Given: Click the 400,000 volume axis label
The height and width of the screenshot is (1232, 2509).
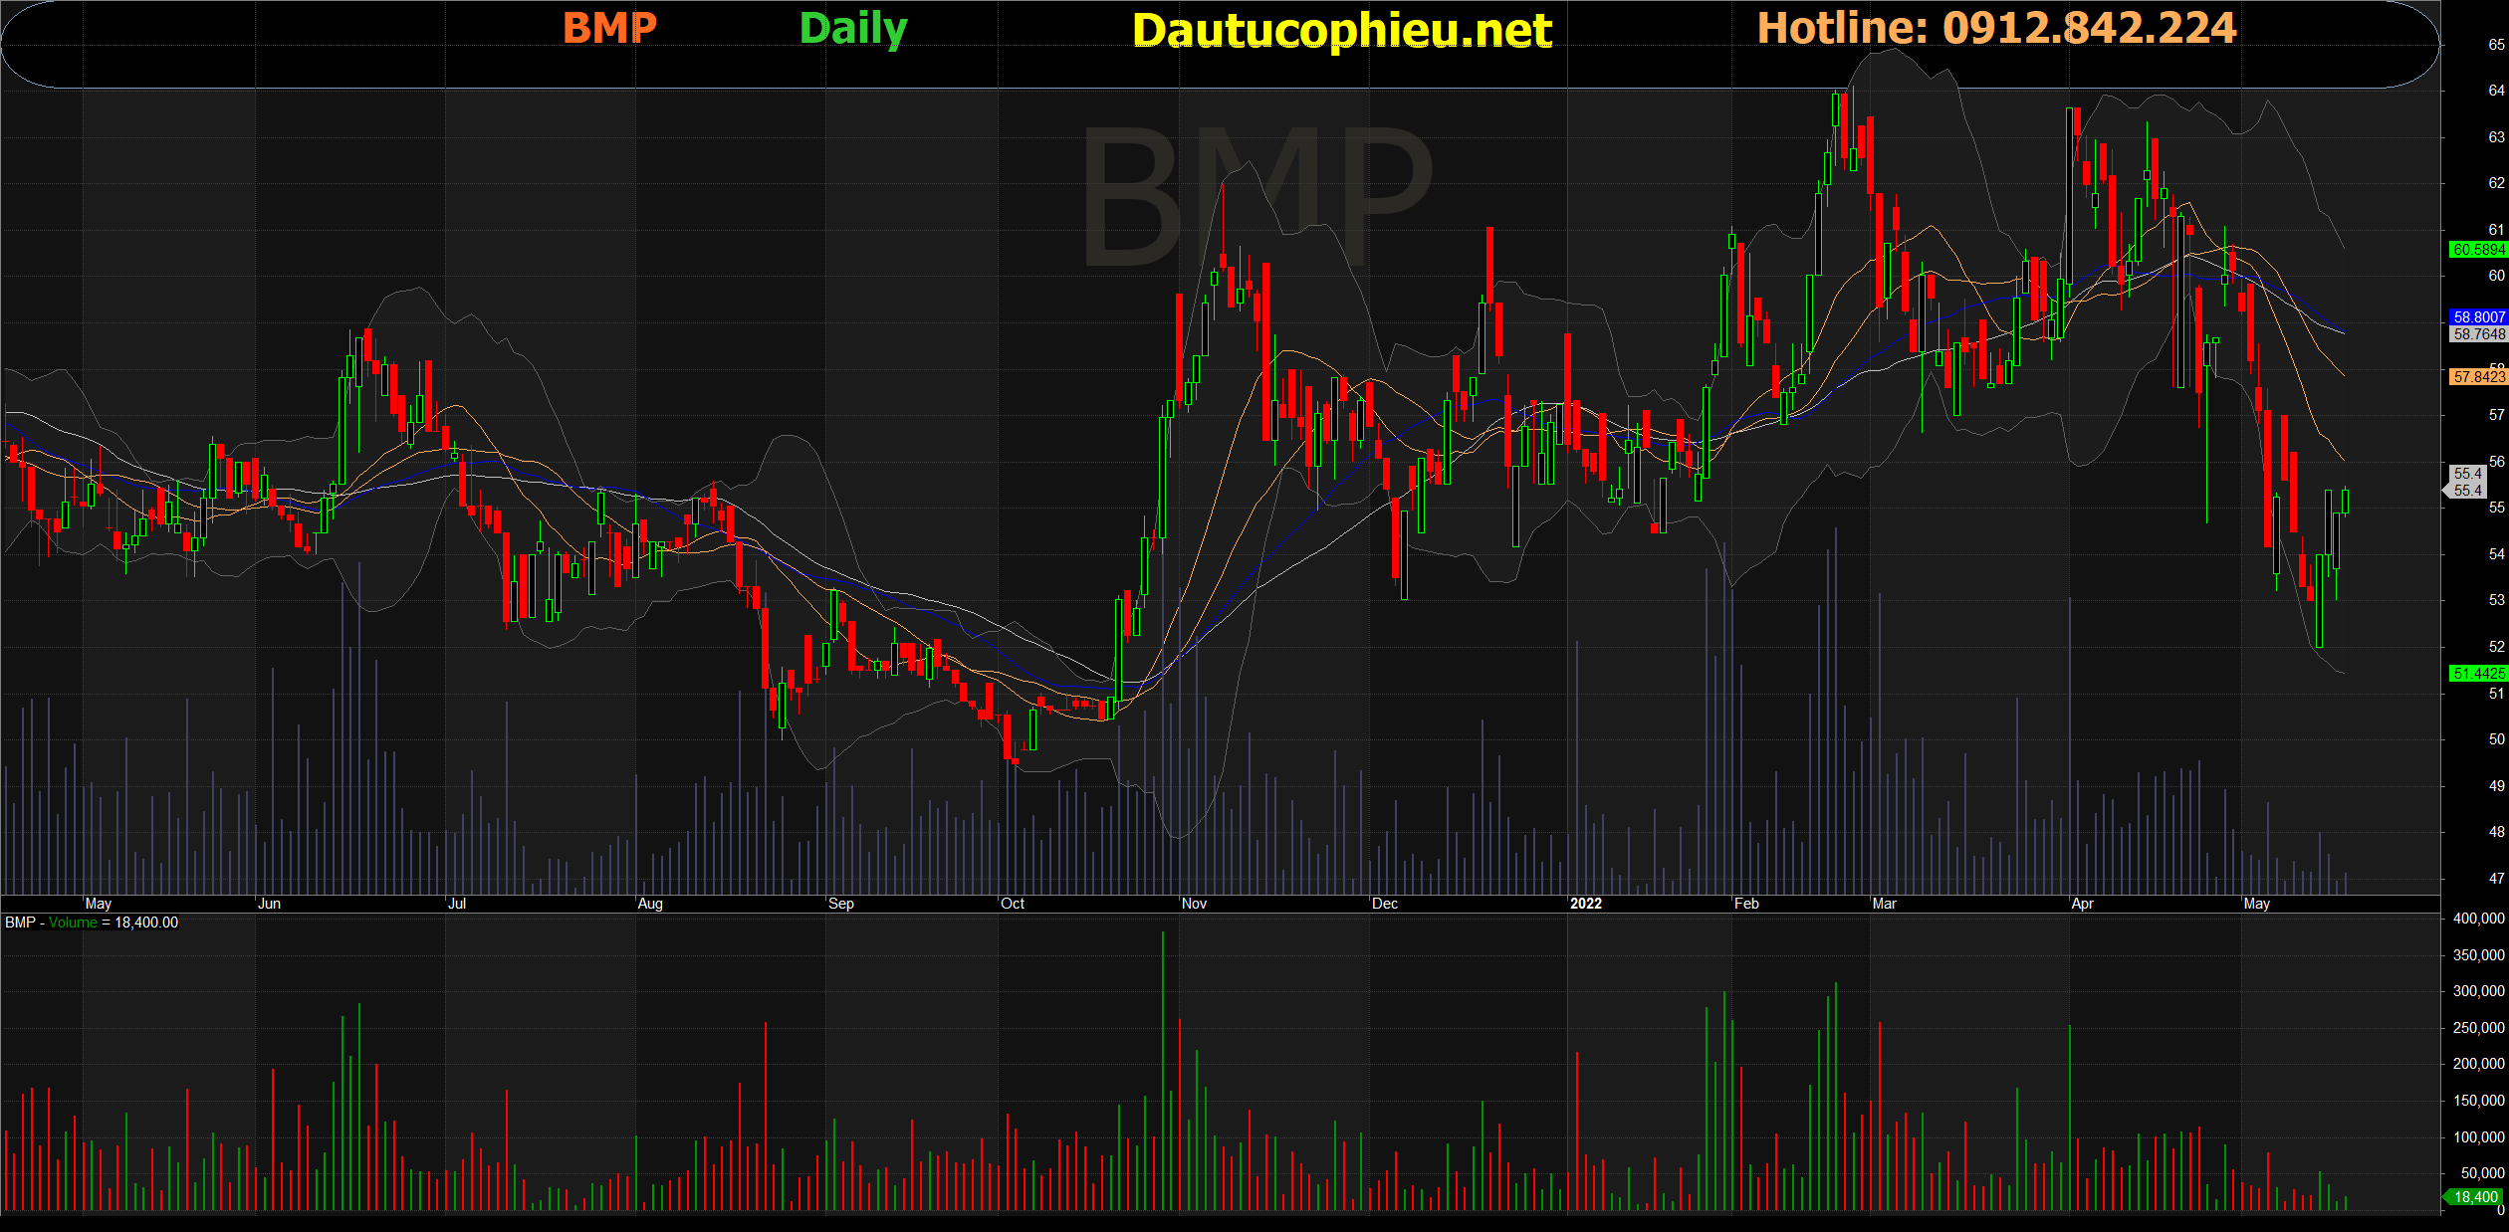Looking at the screenshot, I should (2478, 919).
